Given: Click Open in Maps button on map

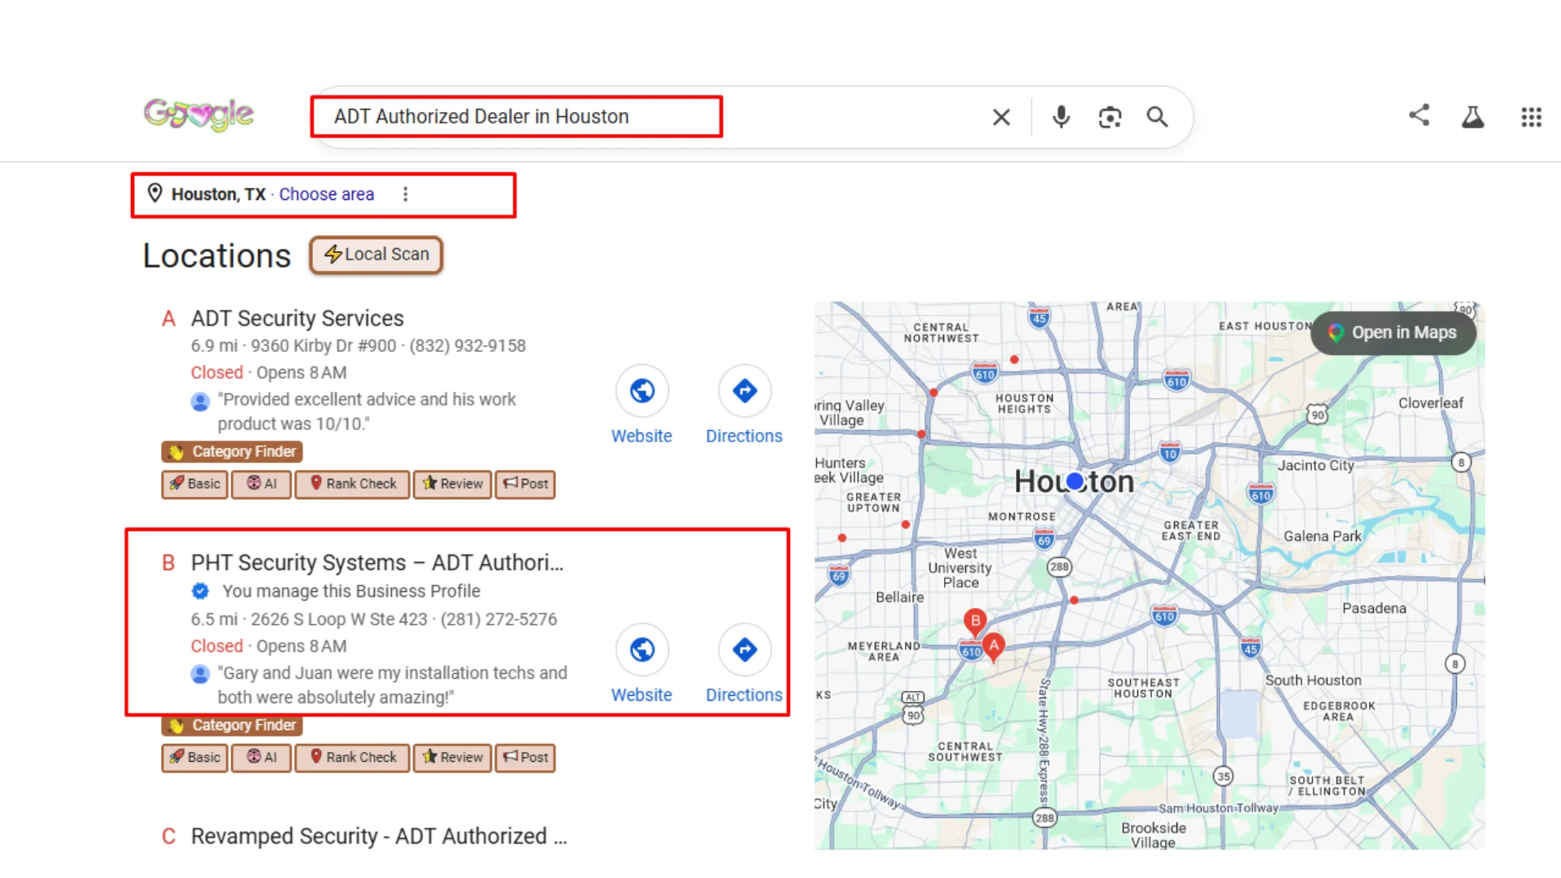Looking at the screenshot, I should click(x=1393, y=333).
